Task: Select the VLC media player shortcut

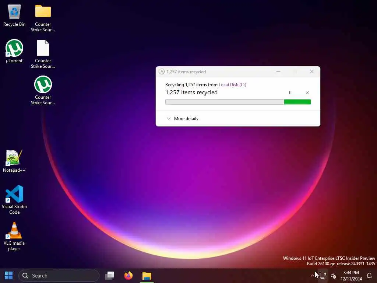Action: [14, 237]
